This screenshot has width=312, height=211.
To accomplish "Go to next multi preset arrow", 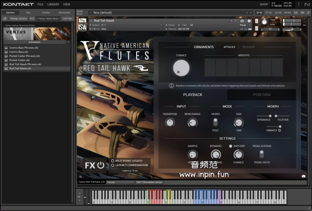I will (x=251, y=13).
